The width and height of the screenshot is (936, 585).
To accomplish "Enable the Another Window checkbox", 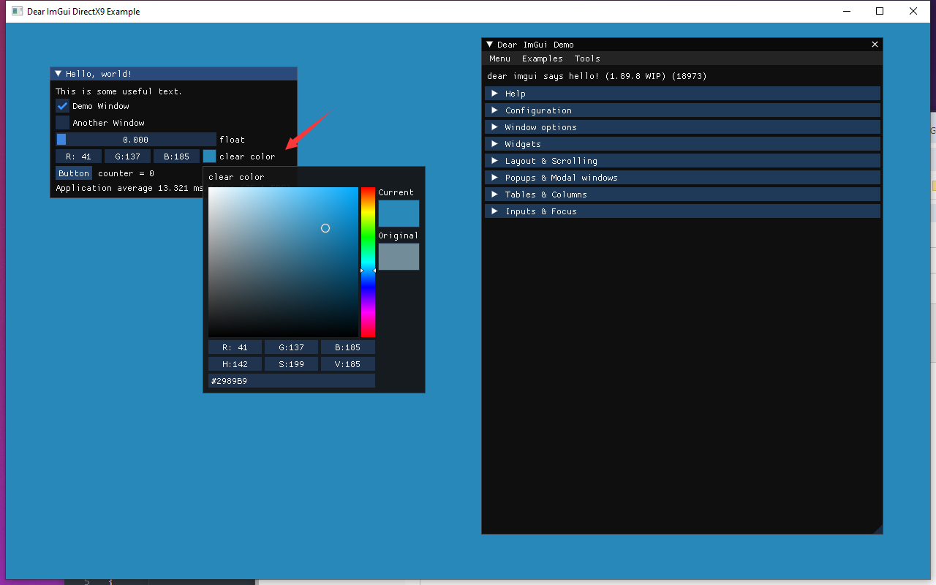I will click(x=61, y=122).
